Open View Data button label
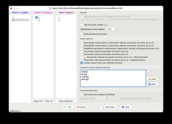 110,107
